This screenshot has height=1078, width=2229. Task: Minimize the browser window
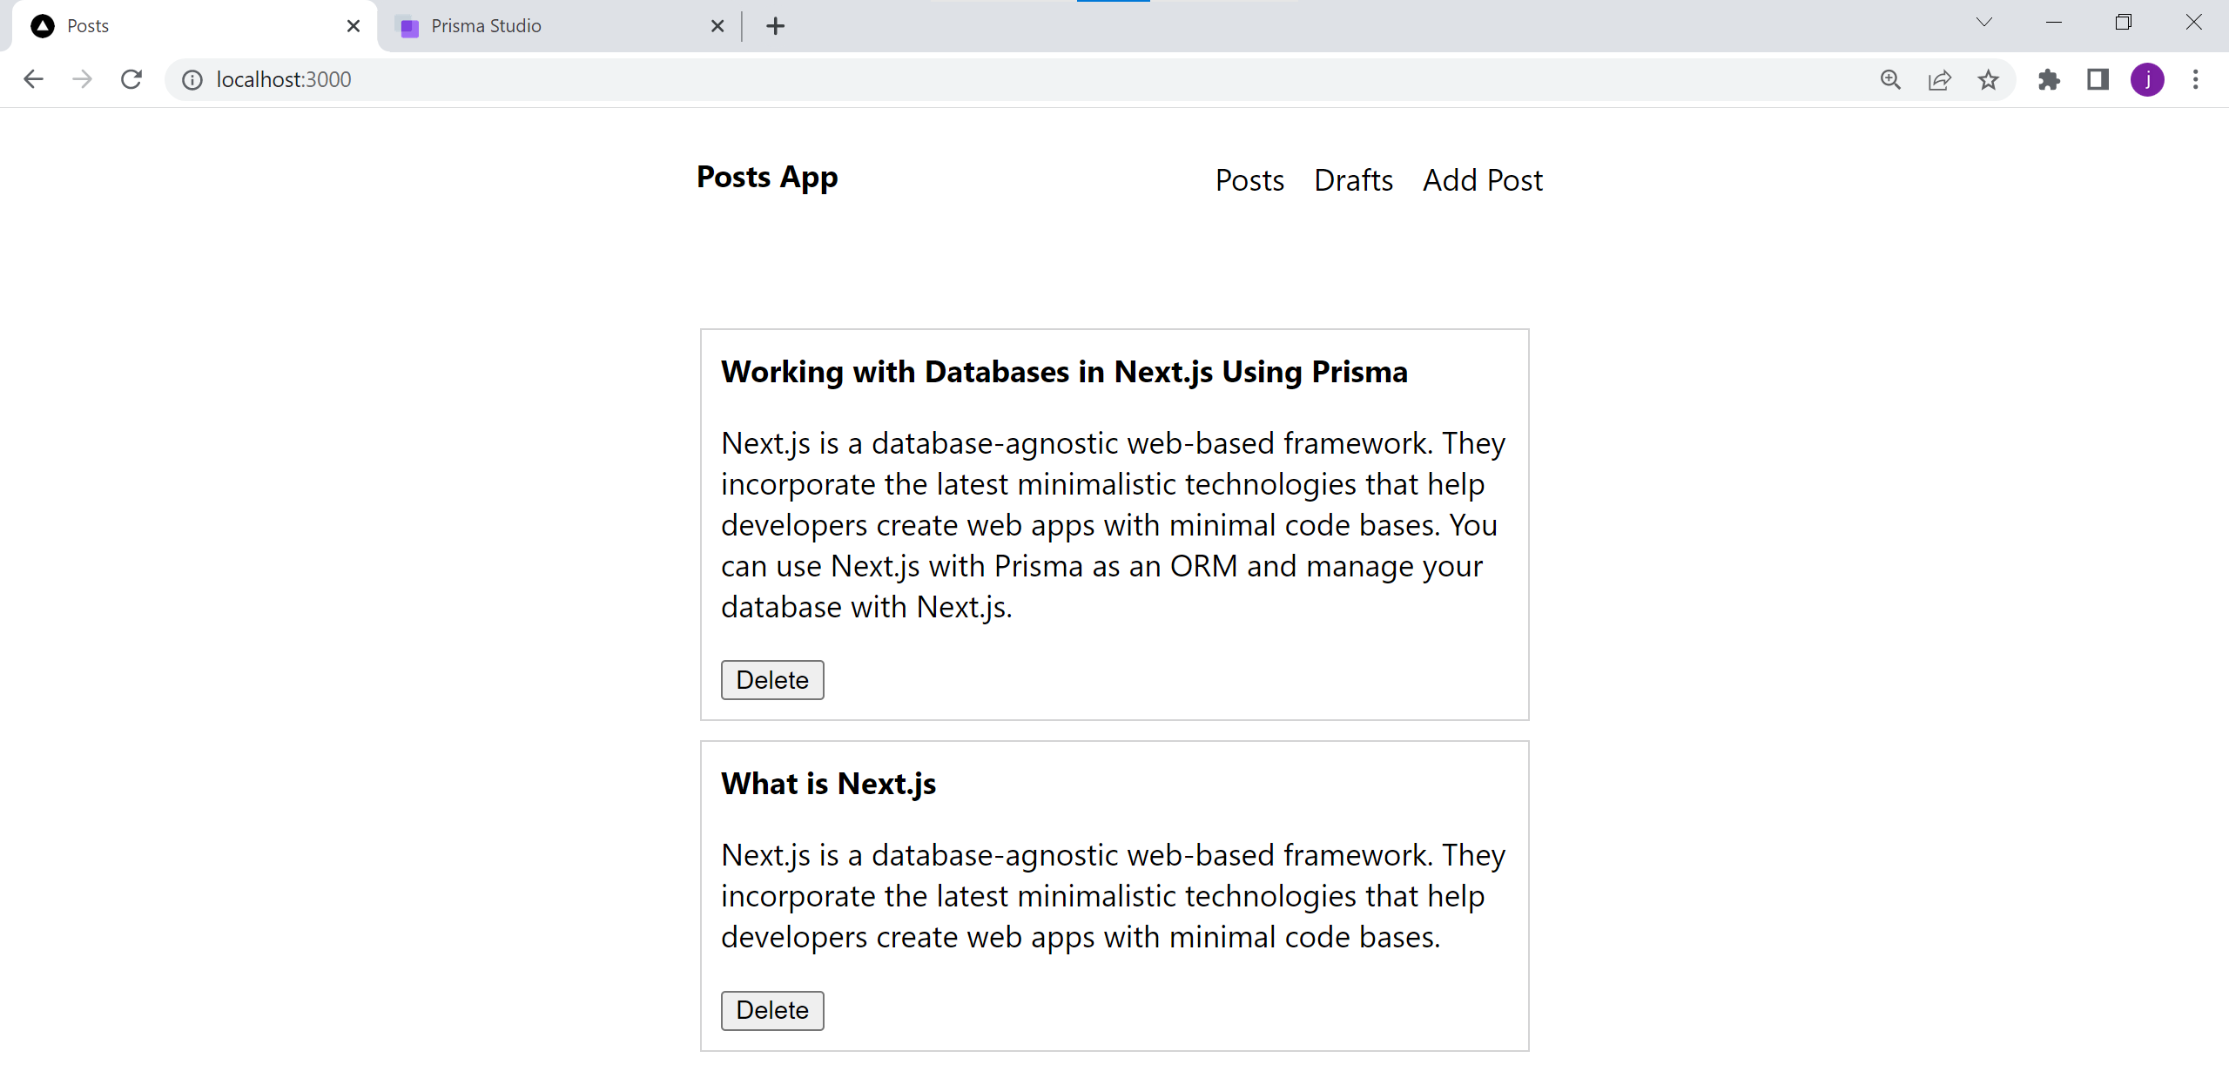(2053, 23)
